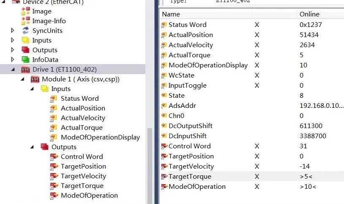Select ModeOfOperationDisplay row in the list

(x=252, y=65)
